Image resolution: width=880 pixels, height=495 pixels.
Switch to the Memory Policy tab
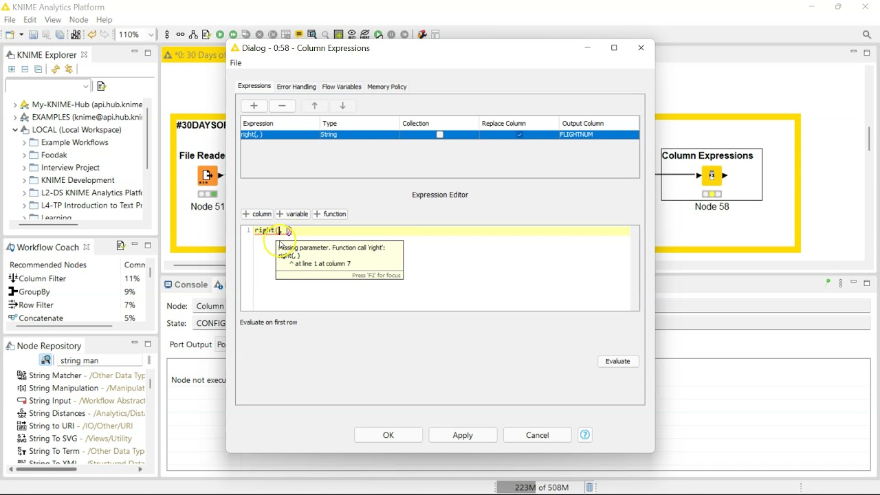pyautogui.click(x=387, y=87)
